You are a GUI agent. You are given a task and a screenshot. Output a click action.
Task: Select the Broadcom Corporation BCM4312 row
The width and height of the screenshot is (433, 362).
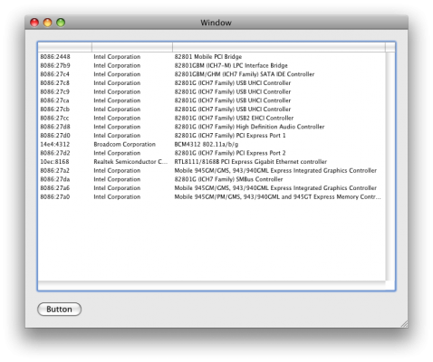pyautogui.click(x=212, y=144)
